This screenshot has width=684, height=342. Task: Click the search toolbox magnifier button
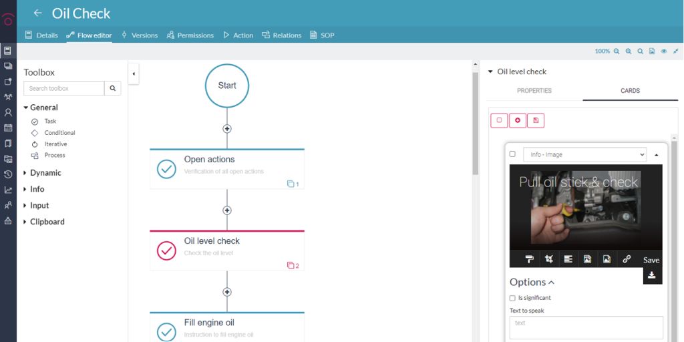(x=113, y=88)
